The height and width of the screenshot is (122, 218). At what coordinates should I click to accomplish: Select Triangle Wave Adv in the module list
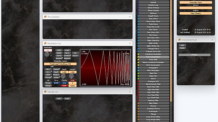coord(153,51)
